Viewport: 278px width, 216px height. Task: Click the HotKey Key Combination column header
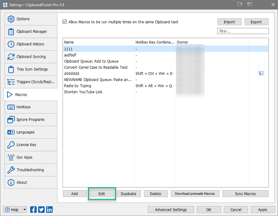pos(155,42)
